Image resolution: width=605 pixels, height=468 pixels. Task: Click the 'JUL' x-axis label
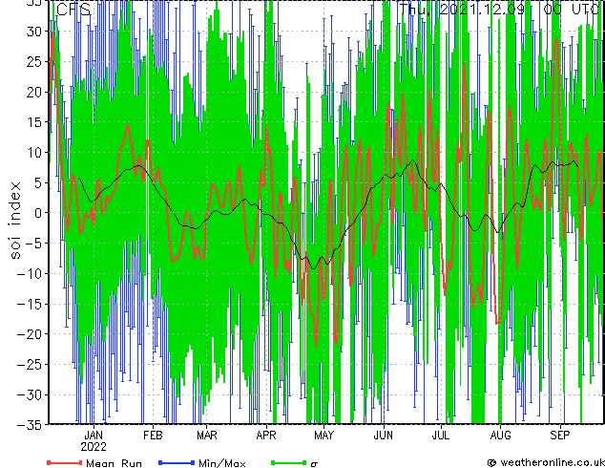tap(441, 436)
